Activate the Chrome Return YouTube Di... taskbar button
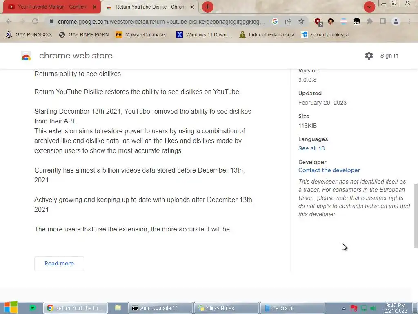418x314 pixels. [x=76, y=308]
